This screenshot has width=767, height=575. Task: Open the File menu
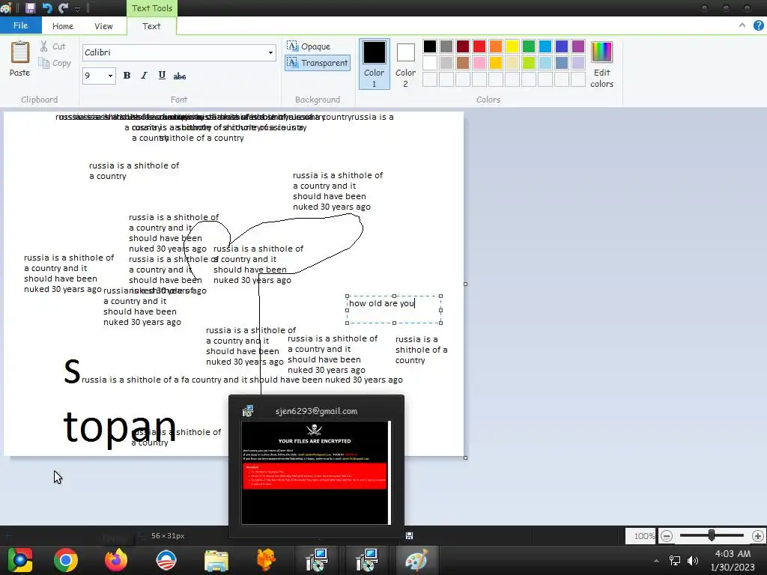20,25
